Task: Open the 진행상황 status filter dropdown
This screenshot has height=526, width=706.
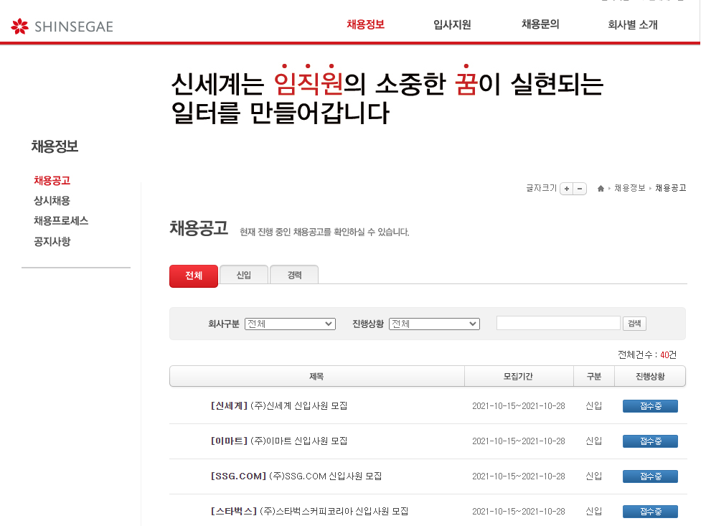Action: click(434, 323)
